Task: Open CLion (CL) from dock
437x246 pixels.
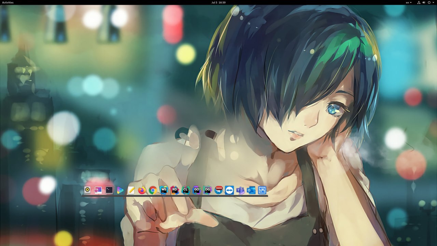Action: coord(186,190)
